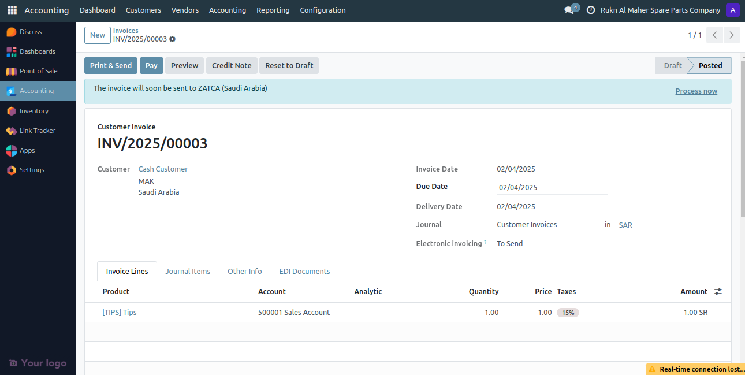Open the invoice actions gear menu
Image resolution: width=745 pixels, height=375 pixels.
(172, 39)
